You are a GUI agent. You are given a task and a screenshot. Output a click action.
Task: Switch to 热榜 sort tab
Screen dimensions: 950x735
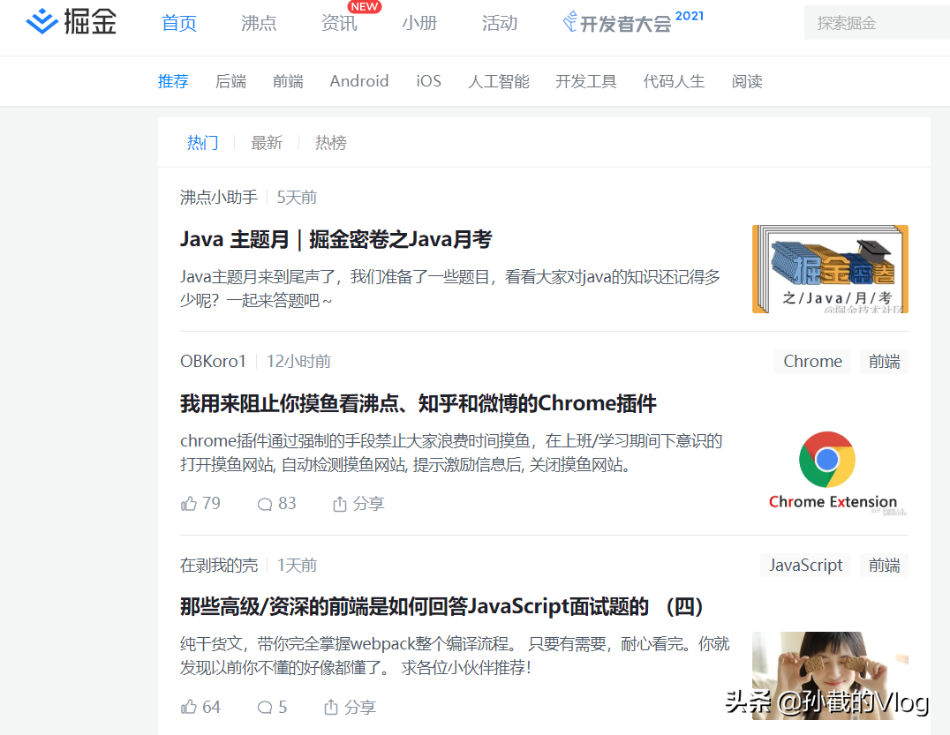(331, 143)
